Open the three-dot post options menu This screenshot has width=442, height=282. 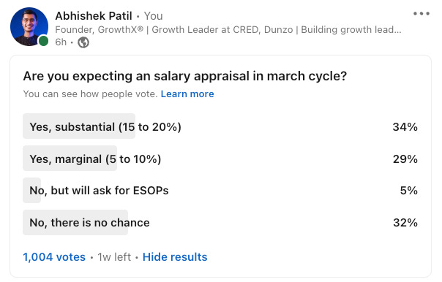point(421,13)
